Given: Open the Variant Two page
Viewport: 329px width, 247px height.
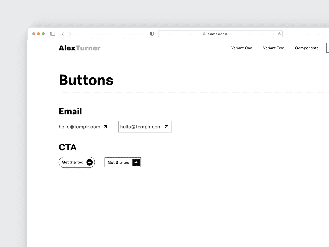Looking at the screenshot, I should coord(273,48).
